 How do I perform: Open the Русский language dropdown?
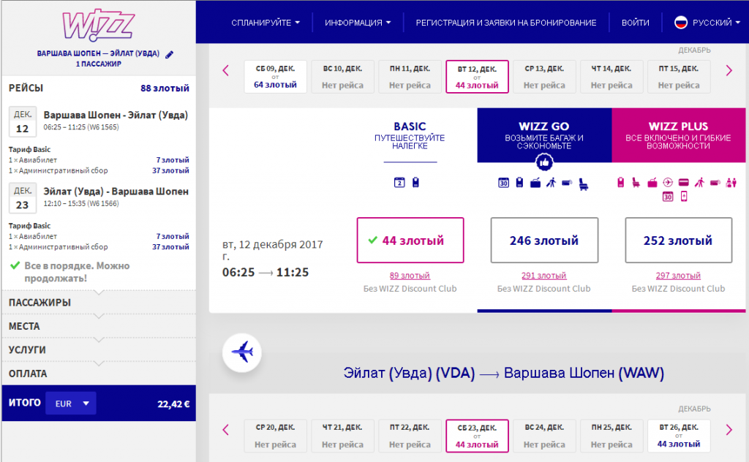pos(716,23)
